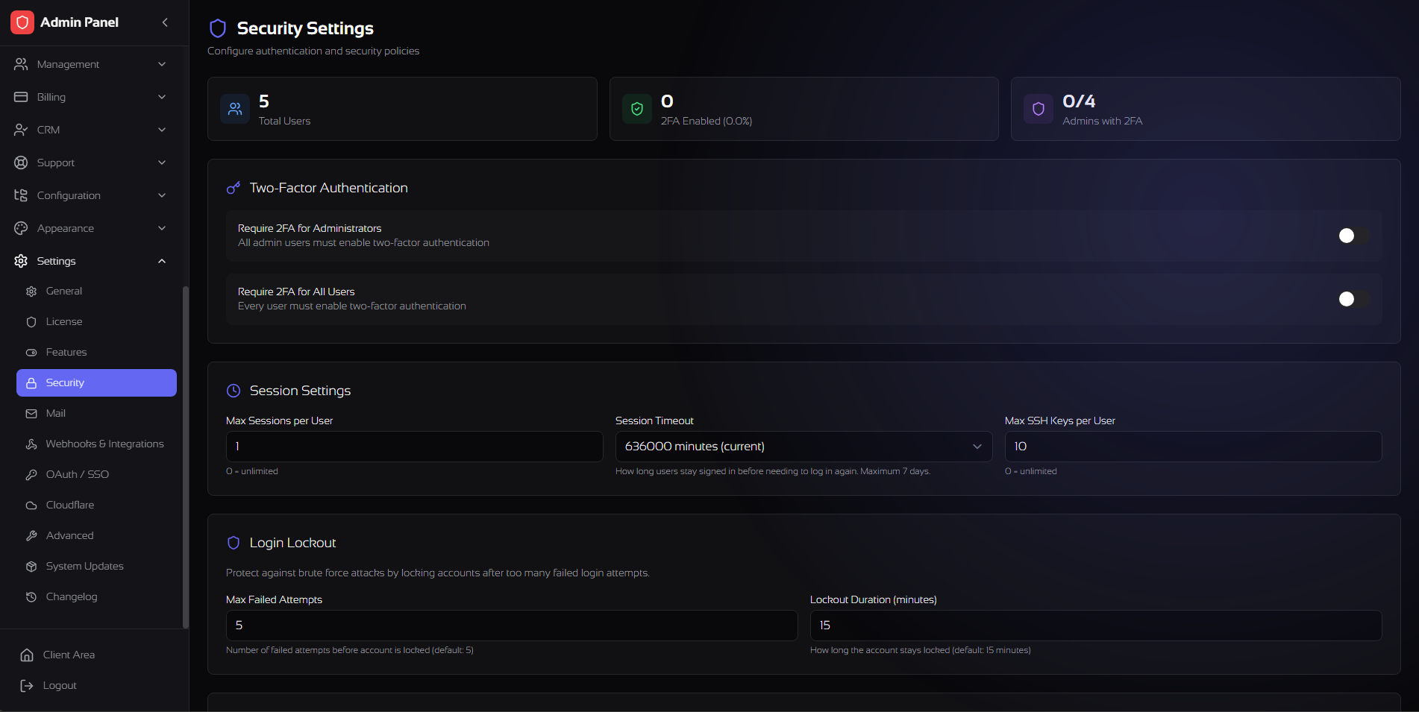The width and height of the screenshot is (1419, 712).
Task: Click the Total Users stat icon
Action: pyautogui.click(x=235, y=109)
